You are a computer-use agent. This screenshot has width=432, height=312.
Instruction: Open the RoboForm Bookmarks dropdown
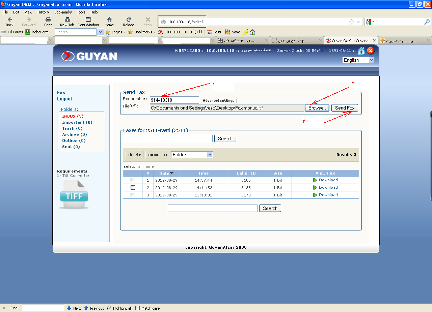[141, 32]
